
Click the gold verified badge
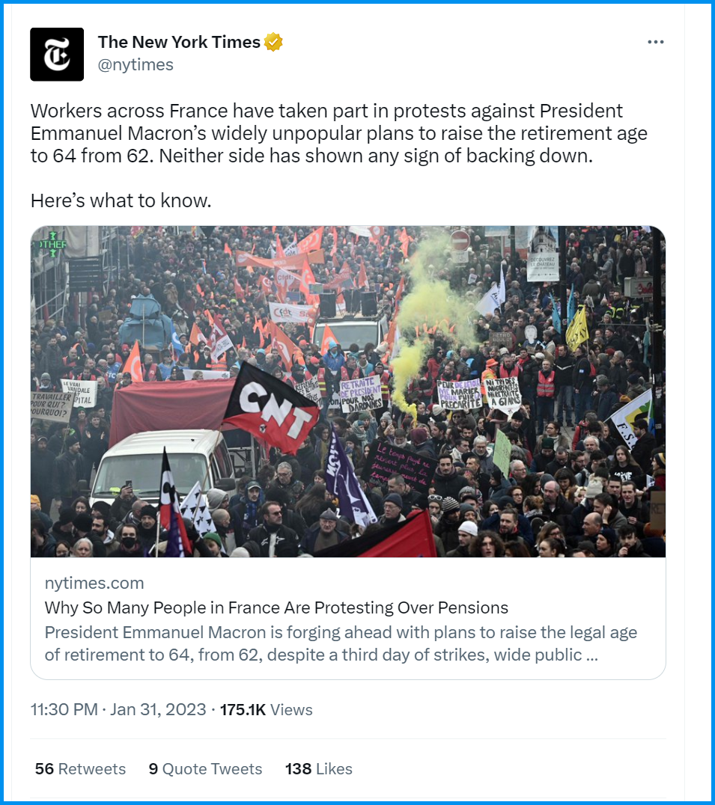point(273,43)
